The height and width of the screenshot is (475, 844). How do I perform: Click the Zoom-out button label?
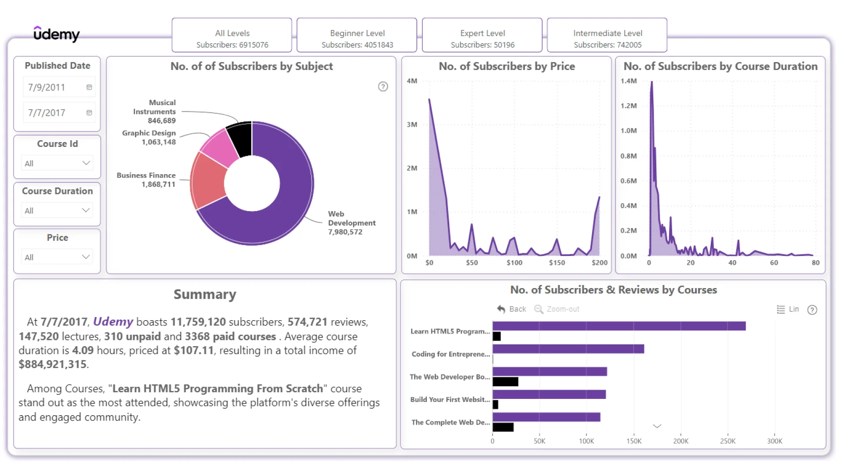point(563,309)
